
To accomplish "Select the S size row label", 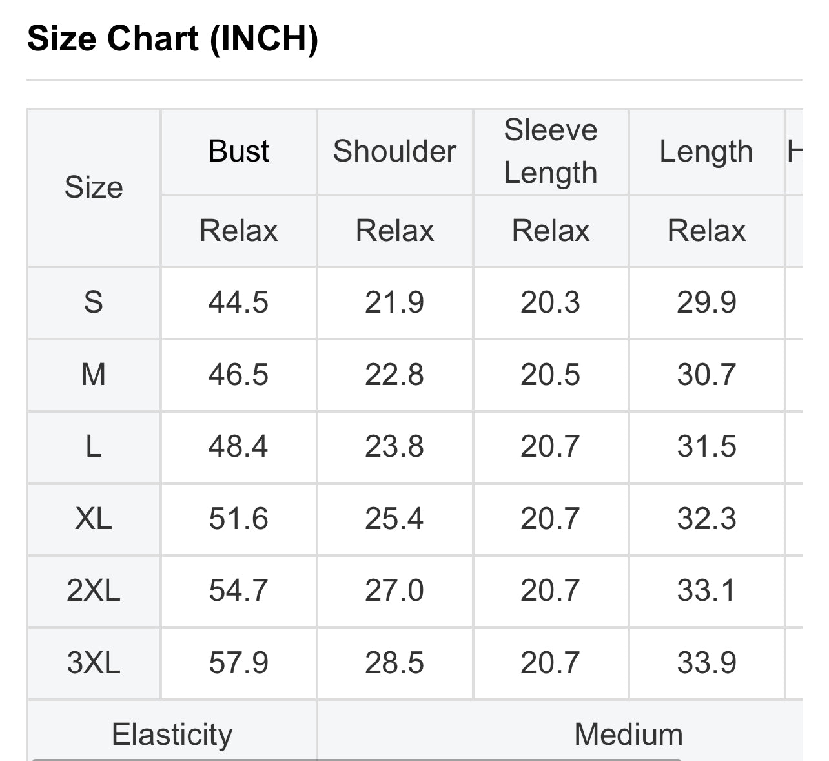I will 94,302.
